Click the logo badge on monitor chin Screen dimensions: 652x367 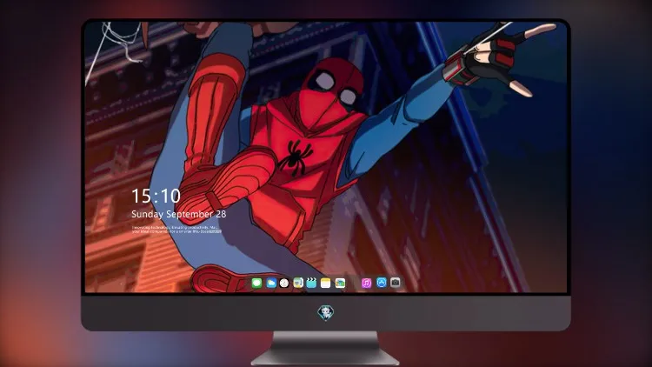pyautogui.click(x=326, y=312)
